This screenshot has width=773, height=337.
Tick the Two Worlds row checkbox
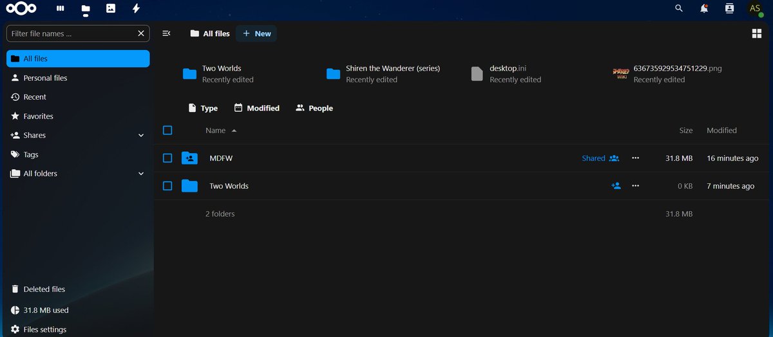point(167,186)
